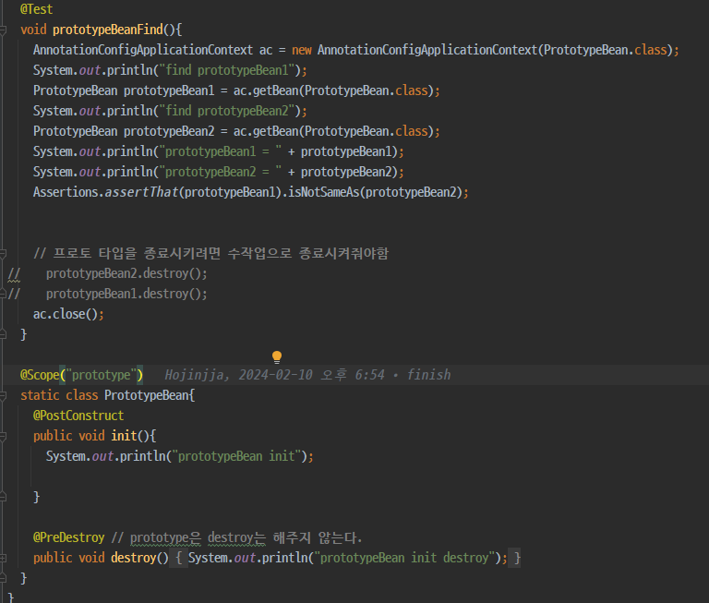The width and height of the screenshot is (709, 603).
Task: Click the @Test annotation
Action: tap(37, 9)
